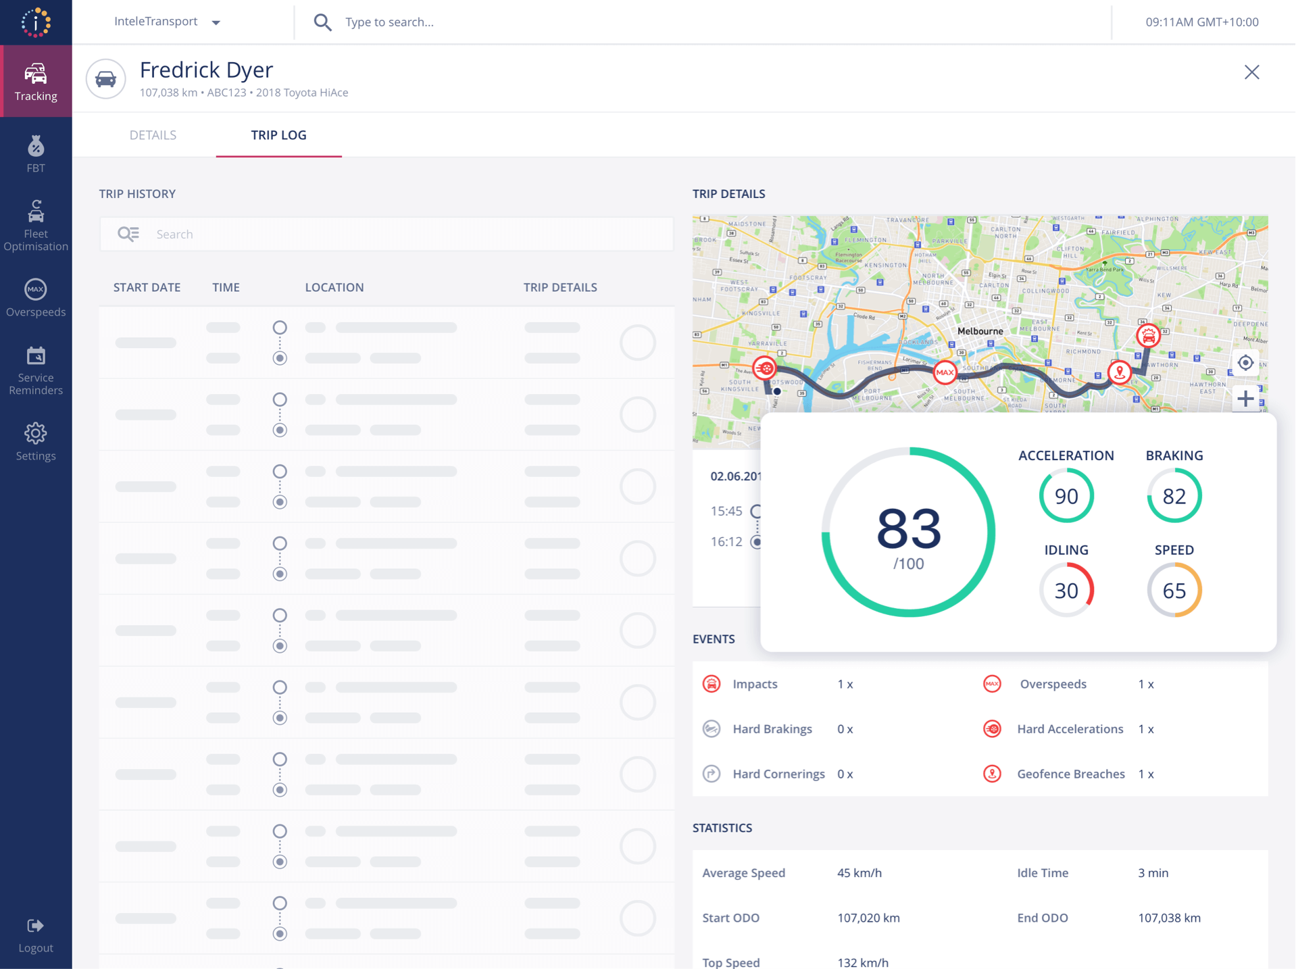The height and width of the screenshot is (969, 1296).
Task: Recenter map with the locate button
Action: (x=1245, y=363)
